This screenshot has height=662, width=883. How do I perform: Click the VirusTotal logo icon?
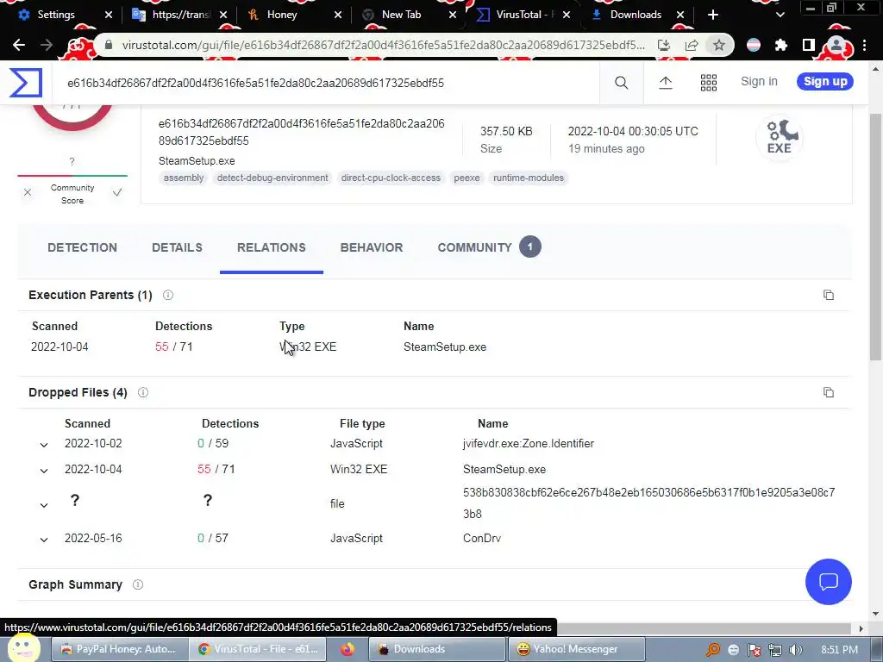25,82
